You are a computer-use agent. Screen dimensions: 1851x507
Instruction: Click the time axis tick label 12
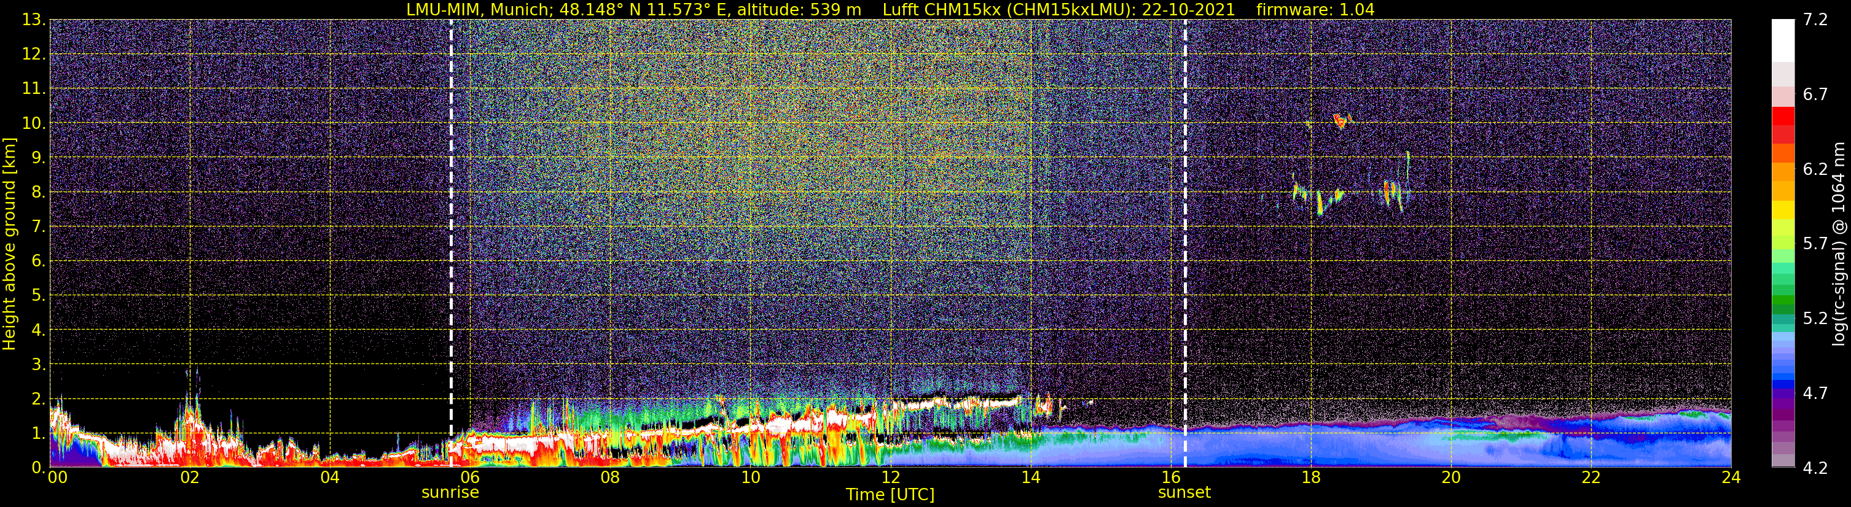point(890,478)
